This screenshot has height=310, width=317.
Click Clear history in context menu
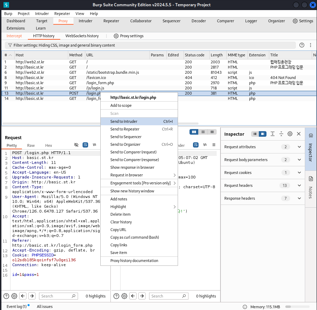pos(139,222)
